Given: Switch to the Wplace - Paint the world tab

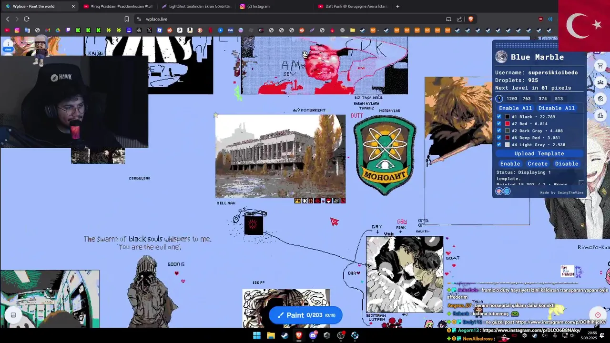Looking at the screenshot, I should tap(40, 6).
